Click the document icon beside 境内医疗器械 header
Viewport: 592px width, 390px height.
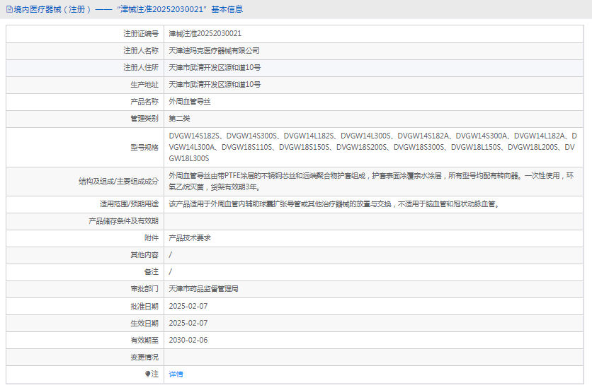9,9
